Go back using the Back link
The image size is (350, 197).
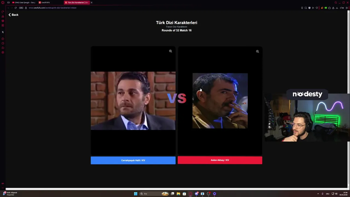point(13,15)
